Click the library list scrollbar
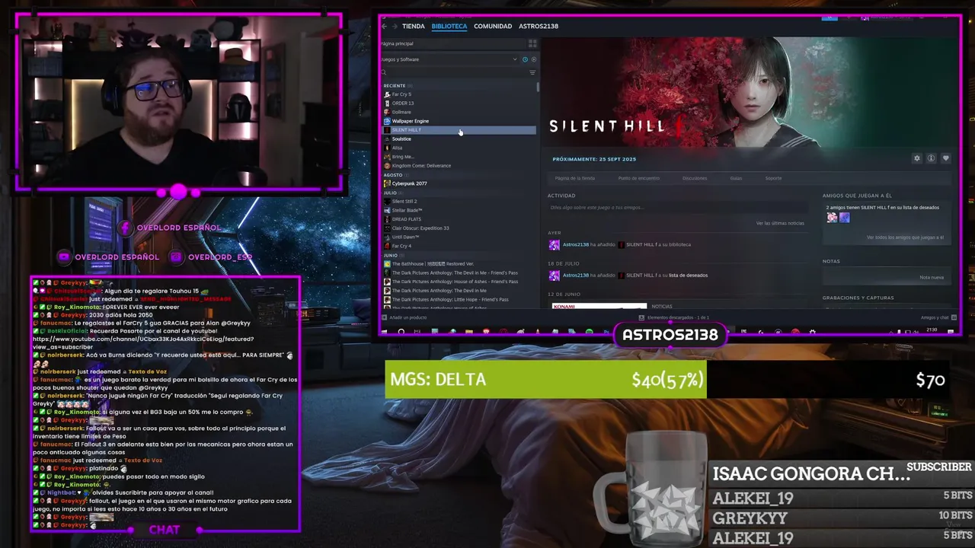Viewport: 975px width, 548px height. coord(538,88)
